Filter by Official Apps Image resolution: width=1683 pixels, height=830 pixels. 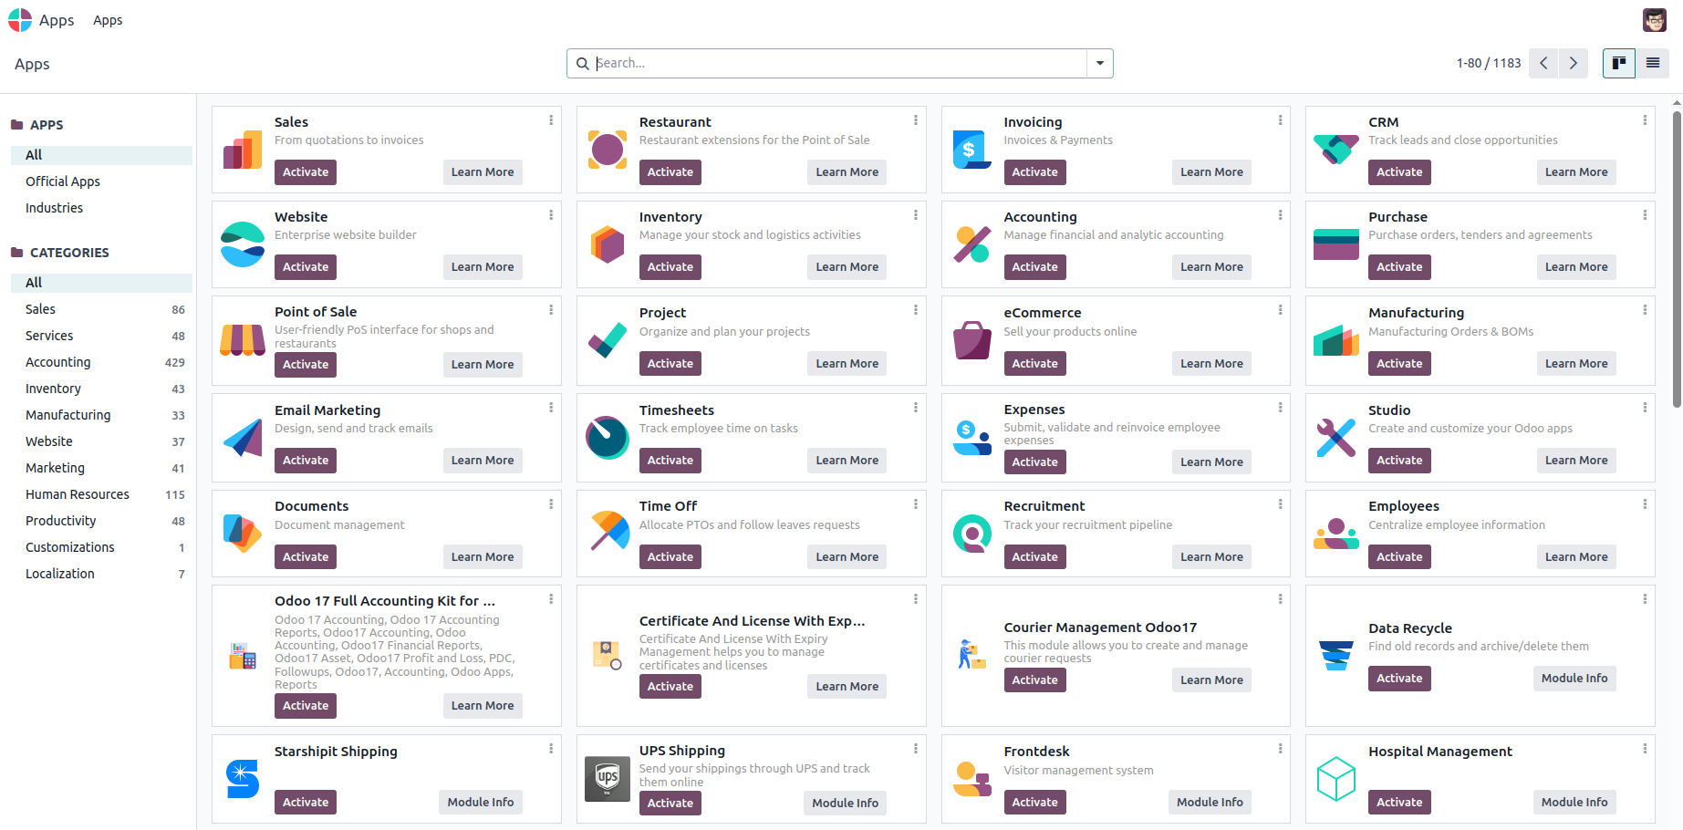[63, 182]
